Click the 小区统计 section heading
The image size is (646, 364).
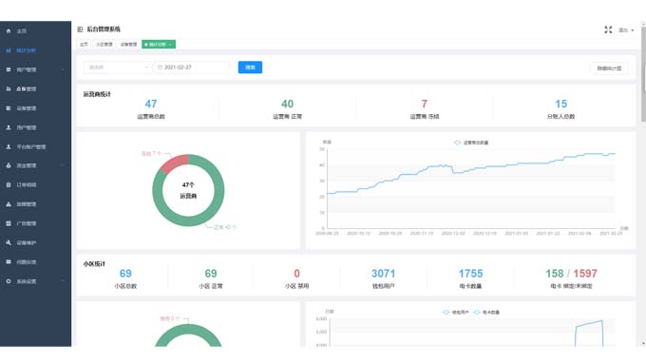(x=94, y=264)
